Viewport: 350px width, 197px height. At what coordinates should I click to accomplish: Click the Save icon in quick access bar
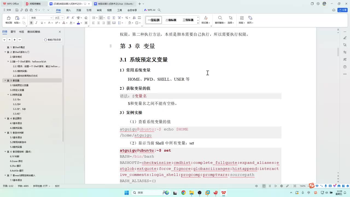[17, 10]
